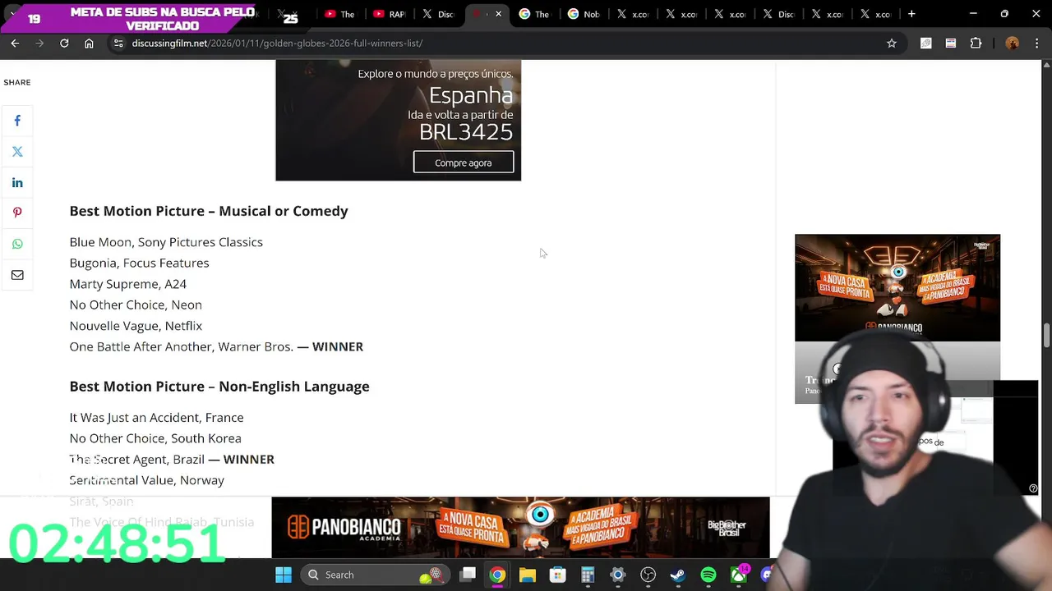Launch Microsoft Store from the taskbar

557,575
